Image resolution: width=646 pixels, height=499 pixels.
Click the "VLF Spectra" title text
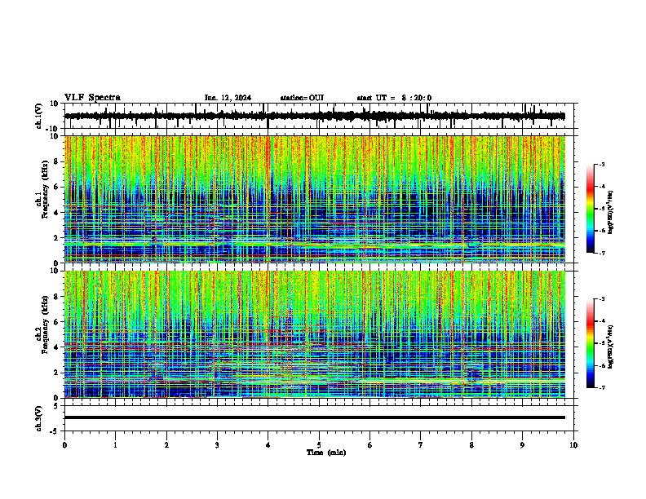[x=92, y=98]
